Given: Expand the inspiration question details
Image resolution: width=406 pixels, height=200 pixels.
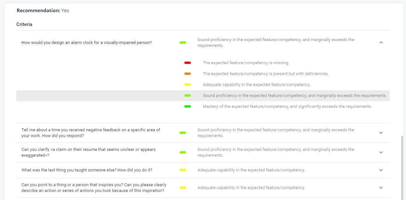Looking at the screenshot, I should click(381, 188).
